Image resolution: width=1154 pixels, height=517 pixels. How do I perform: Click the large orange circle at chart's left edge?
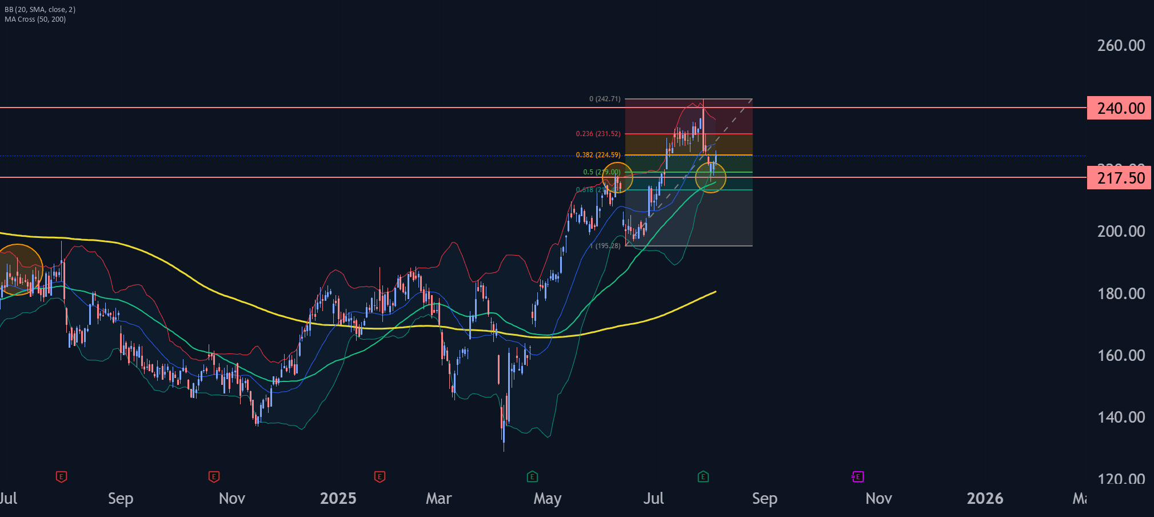coord(17,269)
